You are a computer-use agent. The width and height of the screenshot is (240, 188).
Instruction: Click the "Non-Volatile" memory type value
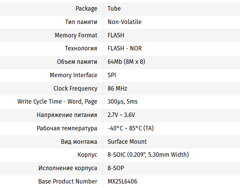pyautogui.click(x=124, y=22)
